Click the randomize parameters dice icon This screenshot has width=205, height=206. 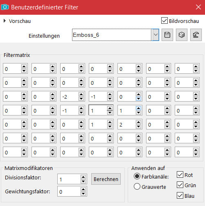(182, 35)
